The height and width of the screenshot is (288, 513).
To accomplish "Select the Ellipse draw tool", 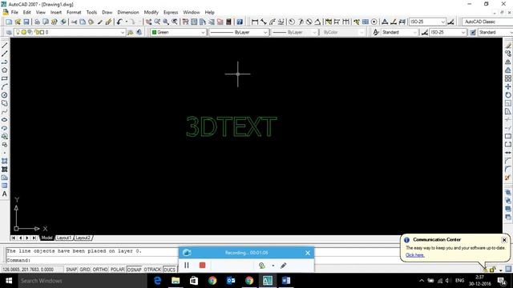I will coord(5,120).
